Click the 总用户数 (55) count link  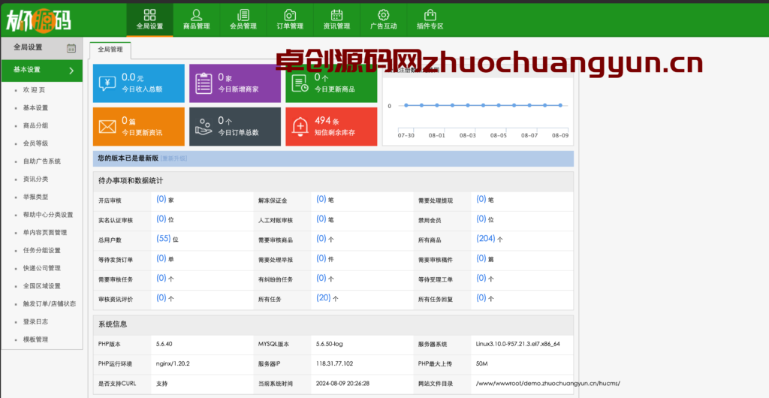tap(163, 239)
